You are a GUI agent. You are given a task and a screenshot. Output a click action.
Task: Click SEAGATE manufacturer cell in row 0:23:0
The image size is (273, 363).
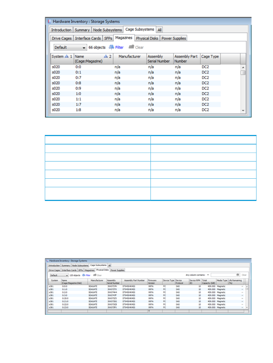pyautogui.click(x=93, y=308)
